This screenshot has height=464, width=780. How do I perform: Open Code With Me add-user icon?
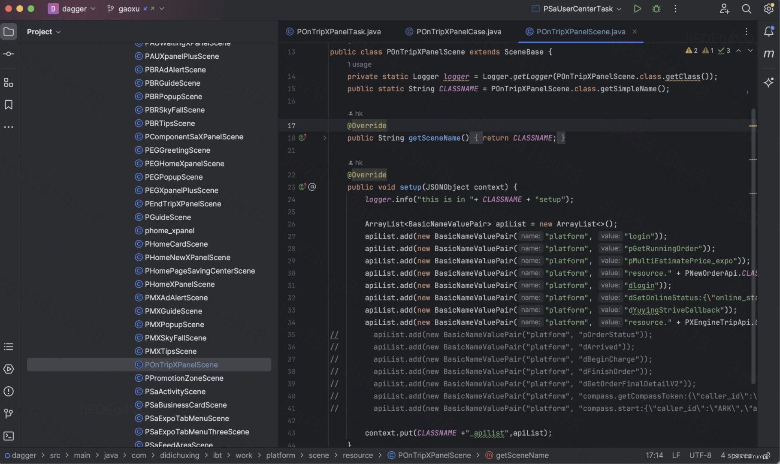[724, 9]
